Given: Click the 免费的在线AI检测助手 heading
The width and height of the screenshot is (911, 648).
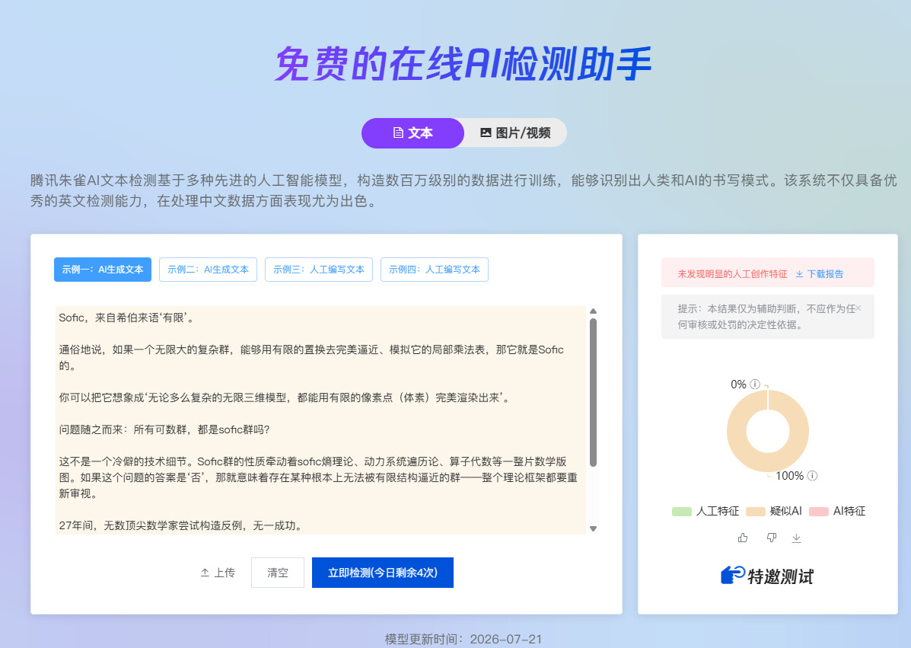Looking at the screenshot, I should click(463, 64).
